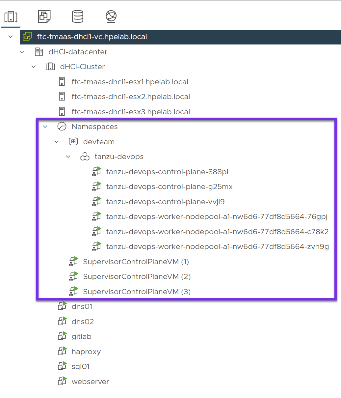The height and width of the screenshot is (398, 341).
Task: Click the tanzu-devops Kubernetes cluster icon
Action: point(85,157)
